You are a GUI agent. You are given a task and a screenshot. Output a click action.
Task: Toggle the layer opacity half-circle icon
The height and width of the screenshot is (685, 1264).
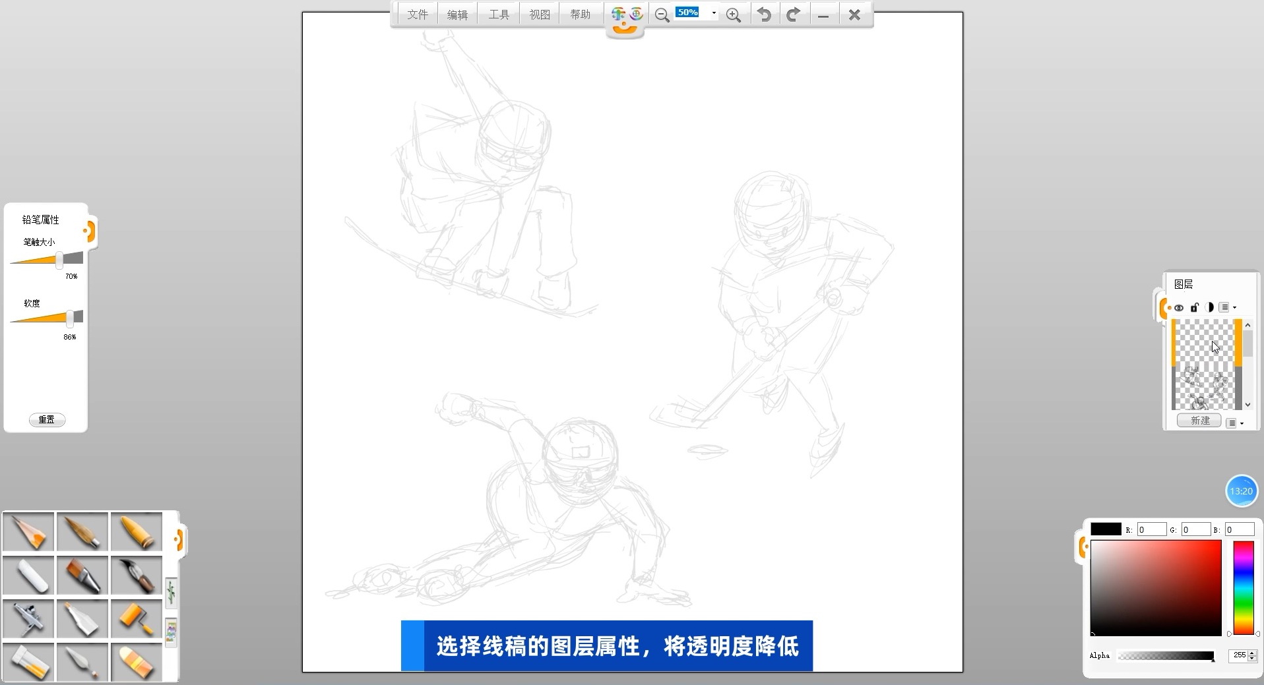1209,307
